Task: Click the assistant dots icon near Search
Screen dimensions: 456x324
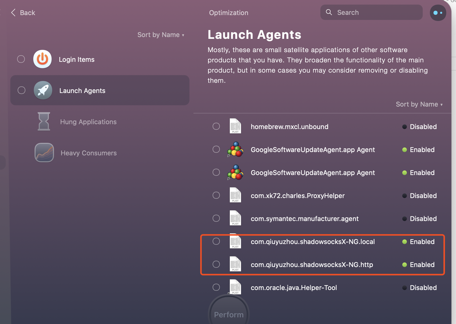Action: point(438,13)
